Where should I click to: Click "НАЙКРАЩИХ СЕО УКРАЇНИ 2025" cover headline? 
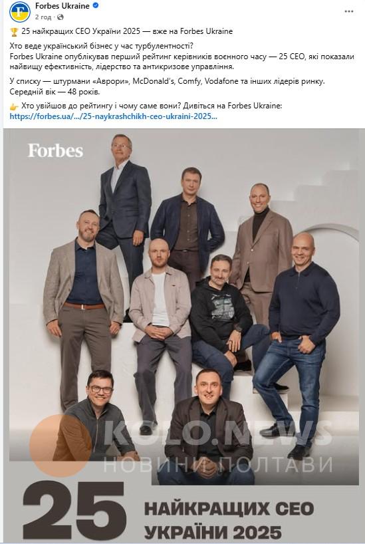click(x=229, y=521)
